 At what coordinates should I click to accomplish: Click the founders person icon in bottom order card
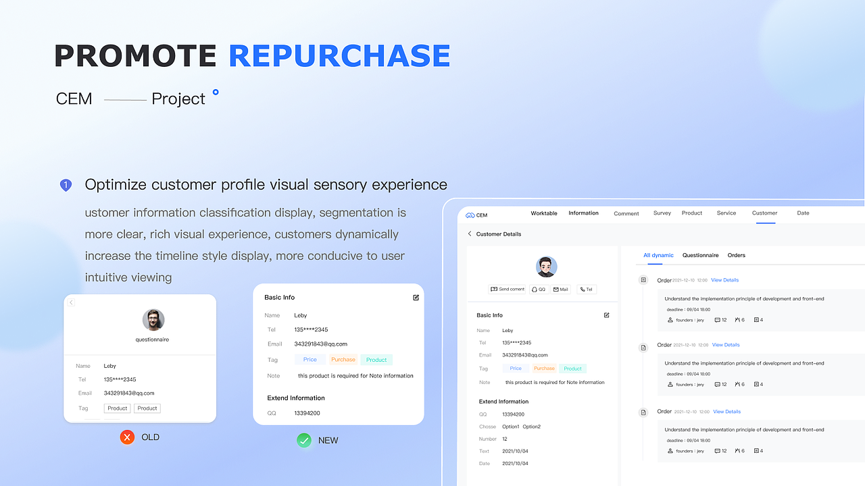coord(670,451)
